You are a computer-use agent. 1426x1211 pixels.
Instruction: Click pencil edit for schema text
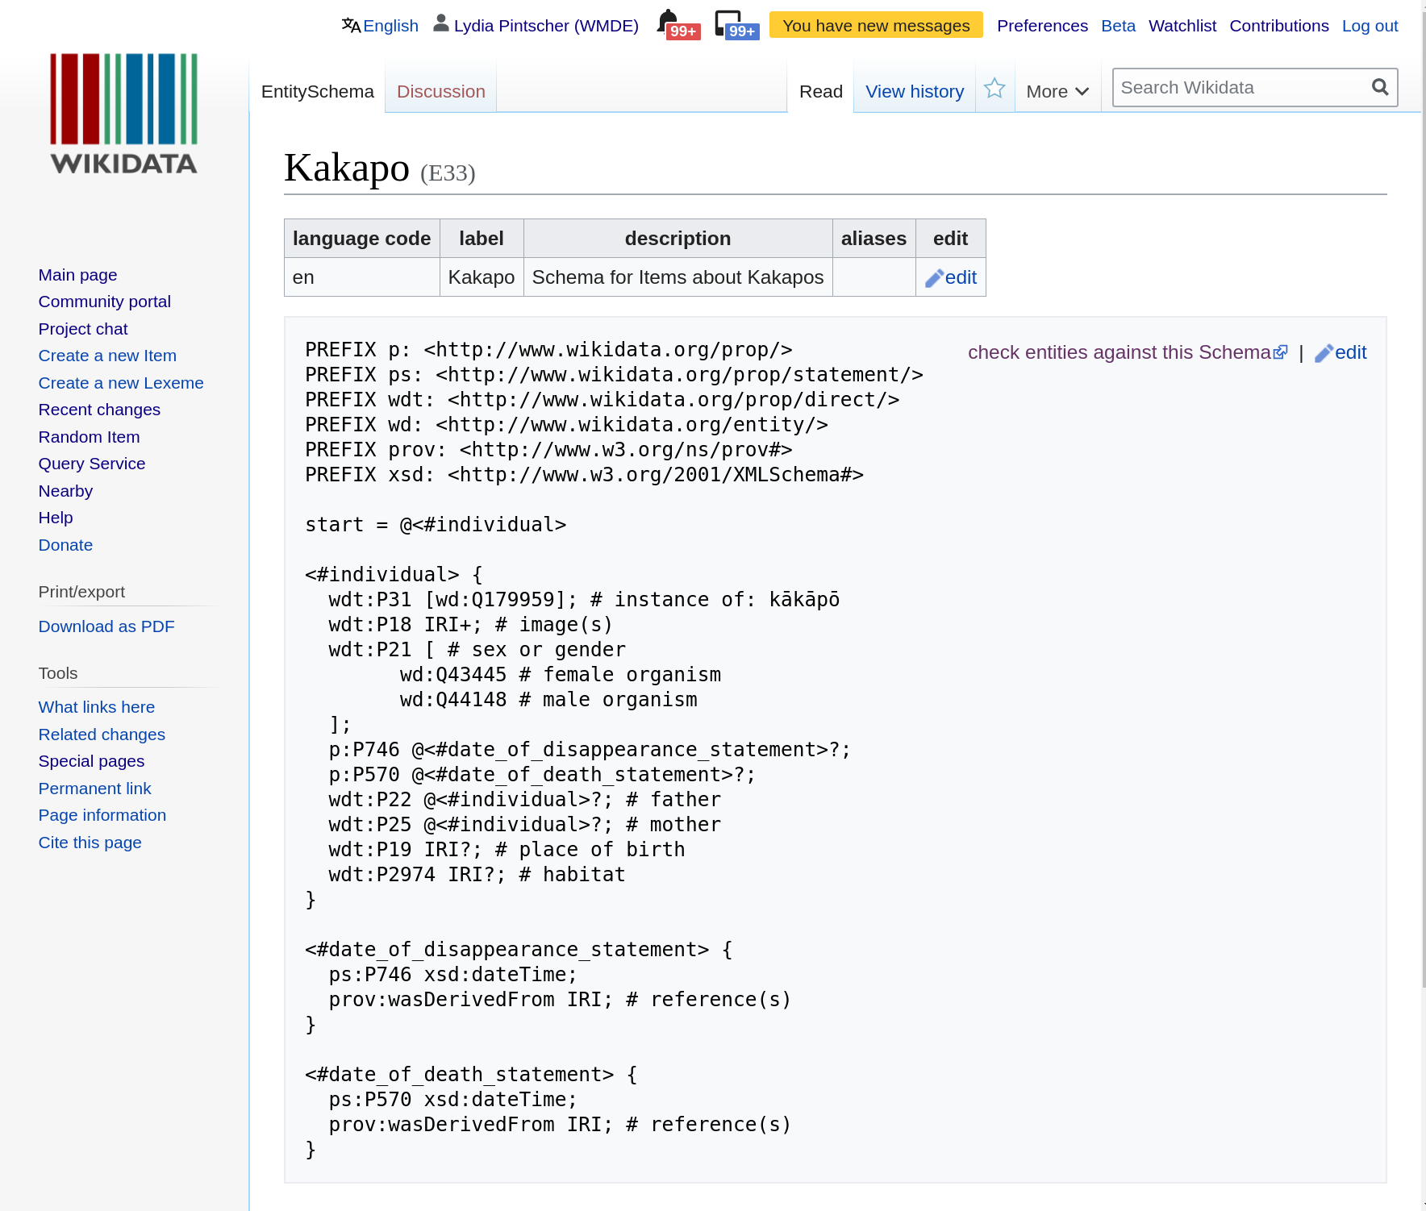1341,352
